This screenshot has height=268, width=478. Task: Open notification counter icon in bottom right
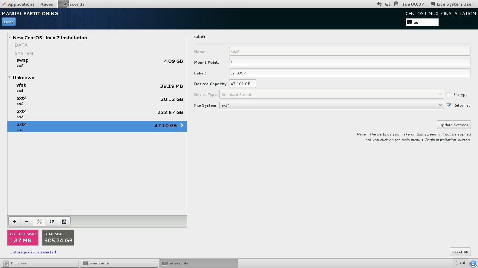tap(473, 263)
